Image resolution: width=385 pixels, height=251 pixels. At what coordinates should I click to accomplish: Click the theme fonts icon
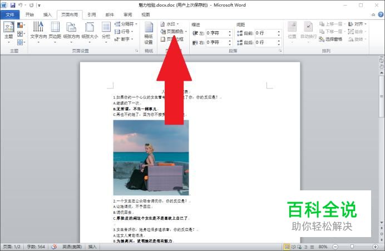coord(21,33)
